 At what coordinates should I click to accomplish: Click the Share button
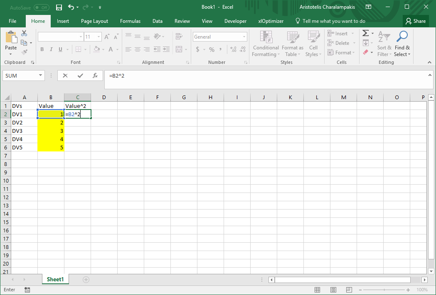[x=415, y=21]
